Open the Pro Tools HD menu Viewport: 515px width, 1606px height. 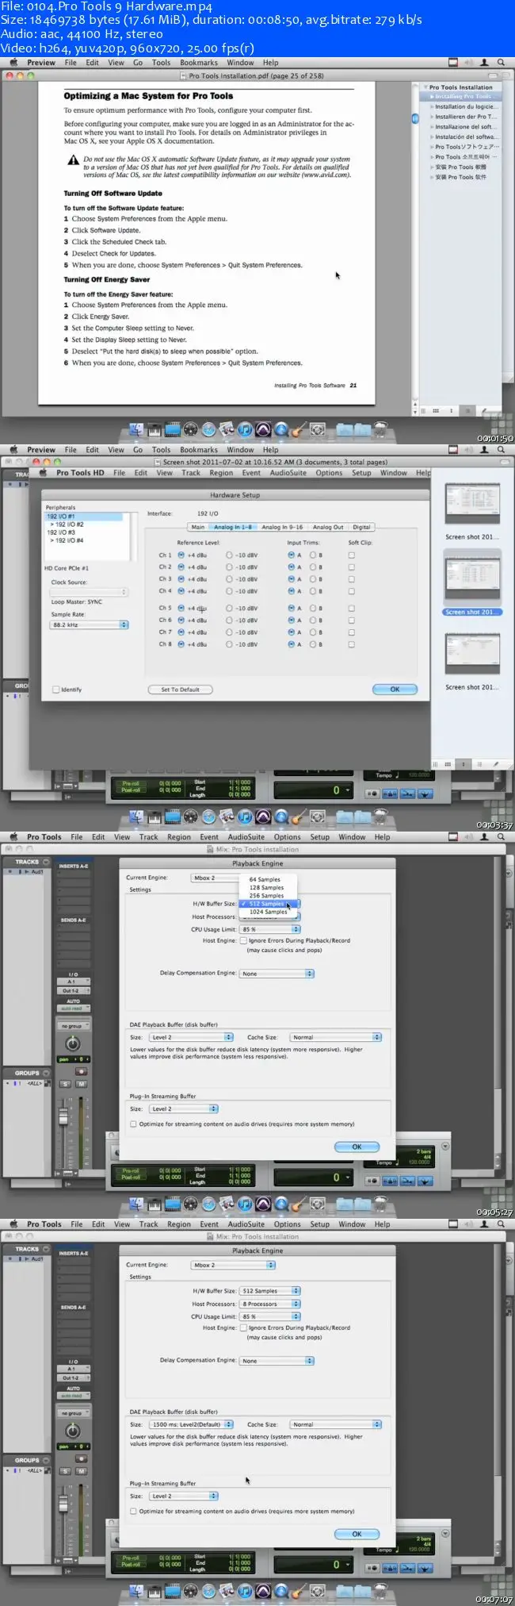80,473
